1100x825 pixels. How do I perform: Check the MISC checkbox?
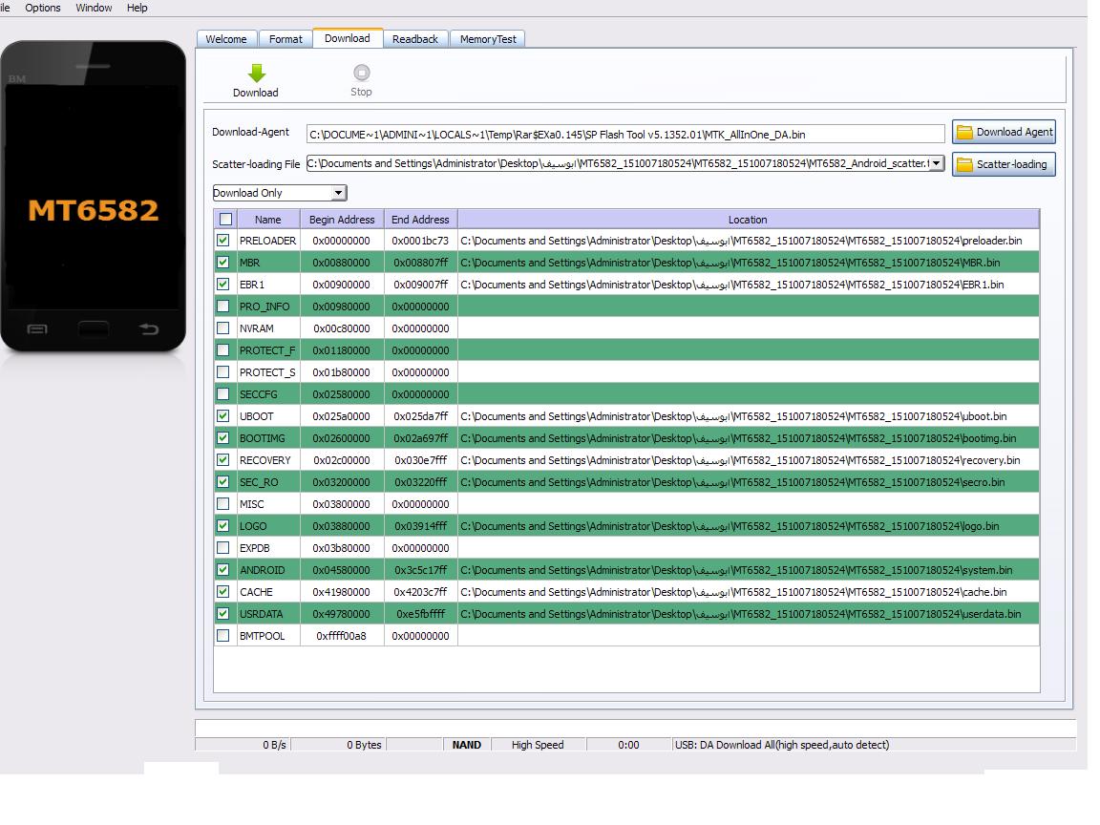[x=223, y=504]
